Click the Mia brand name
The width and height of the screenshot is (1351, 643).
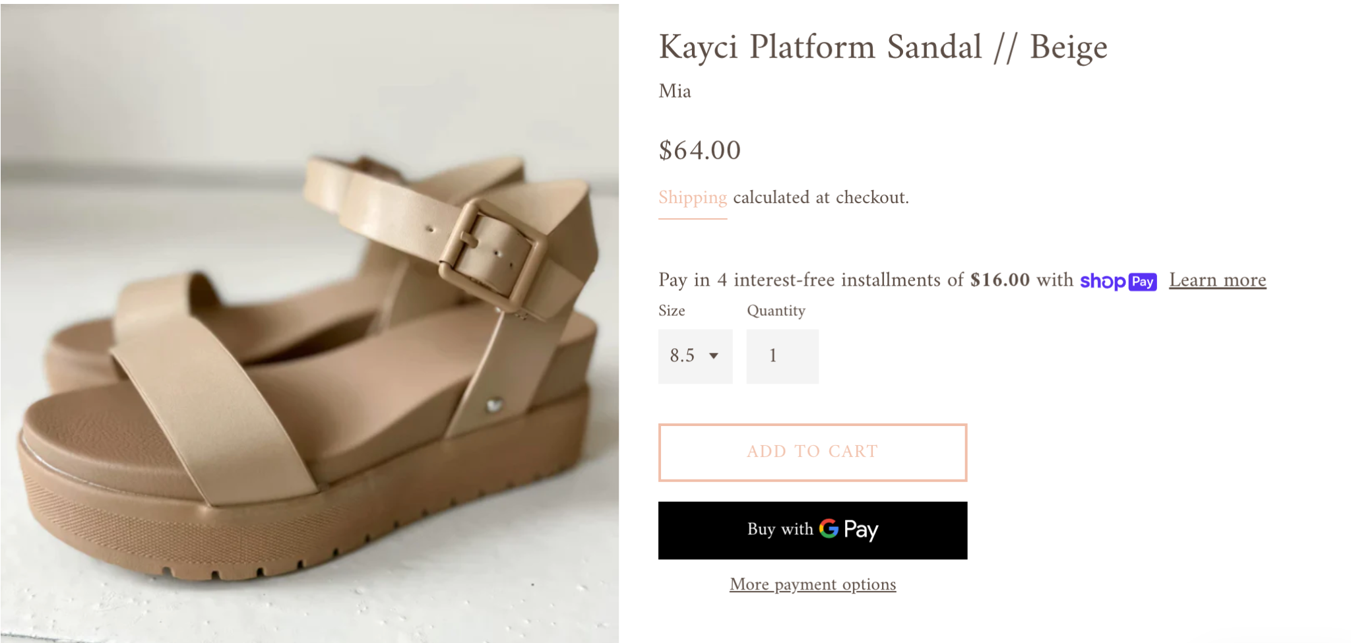(675, 91)
